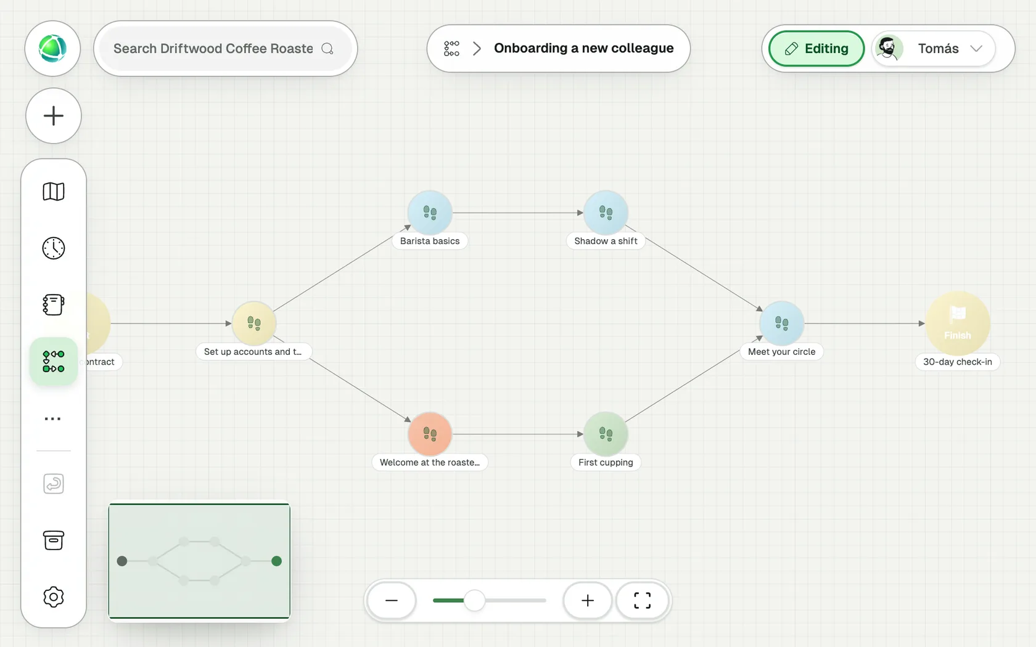Screen dimensions: 1036x647
Task: Open the paths breadcrumb root icon
Action: point(451,49)
